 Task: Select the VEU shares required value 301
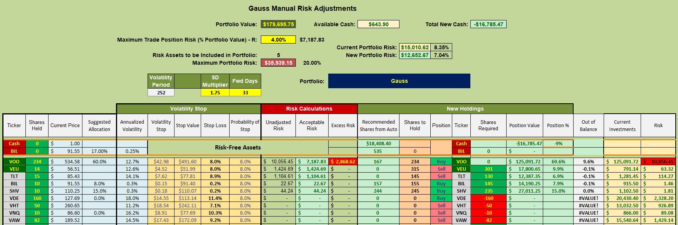(x=488, y=169)
